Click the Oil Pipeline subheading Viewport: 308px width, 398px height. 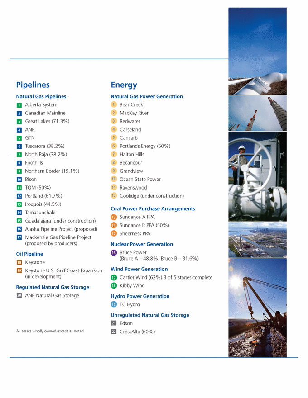[x=29, y=254]
